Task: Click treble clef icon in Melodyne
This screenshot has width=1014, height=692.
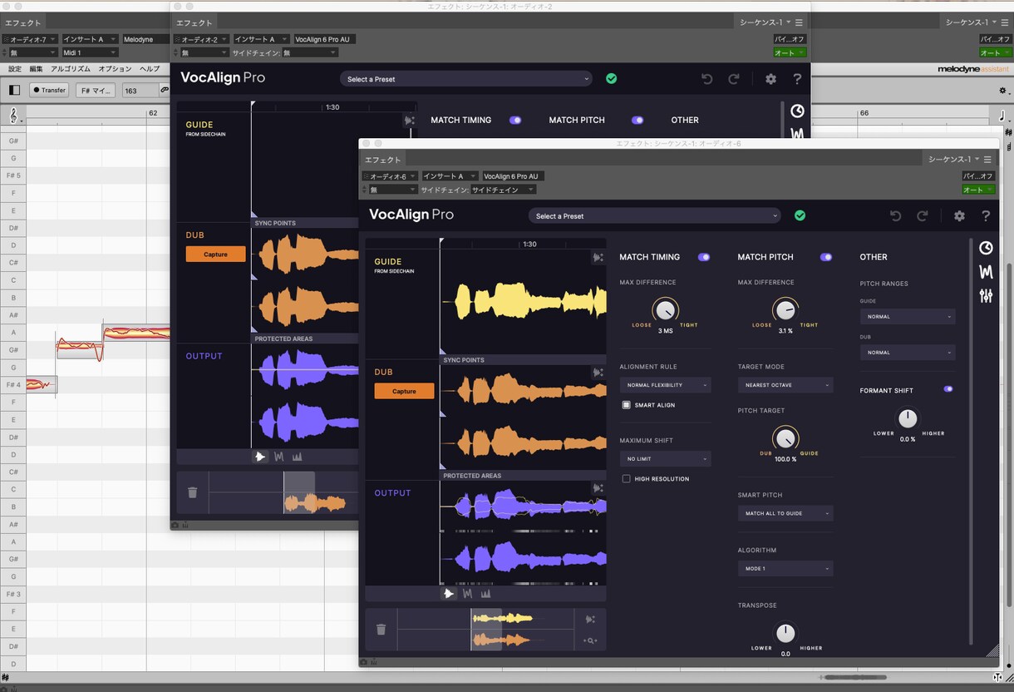Action: click(x=13, y=116)
